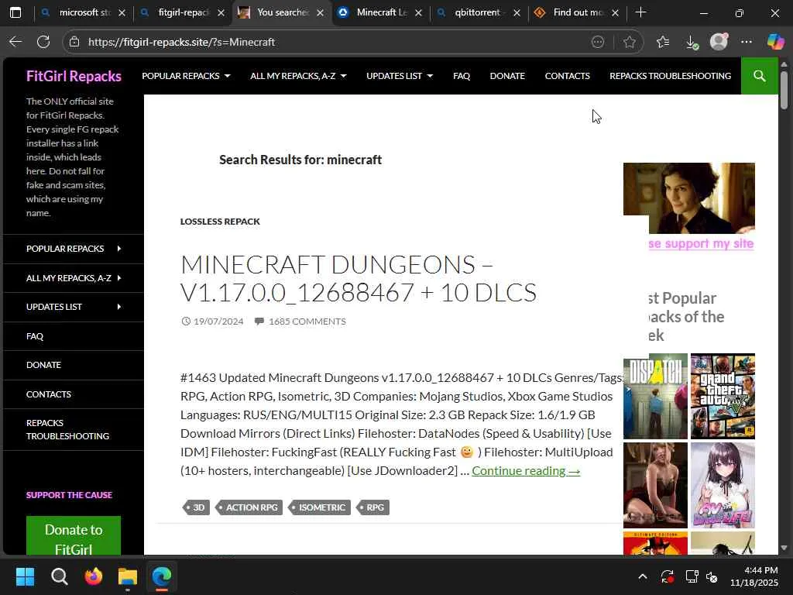Close the 'You searched' tab

pos(320,12)
